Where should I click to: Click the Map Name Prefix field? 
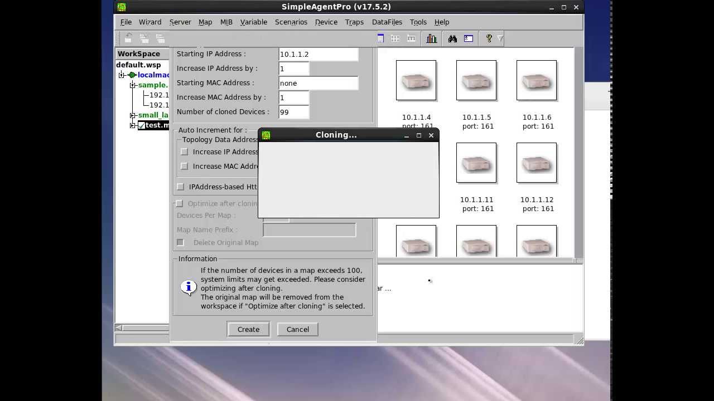coord(310,229)
